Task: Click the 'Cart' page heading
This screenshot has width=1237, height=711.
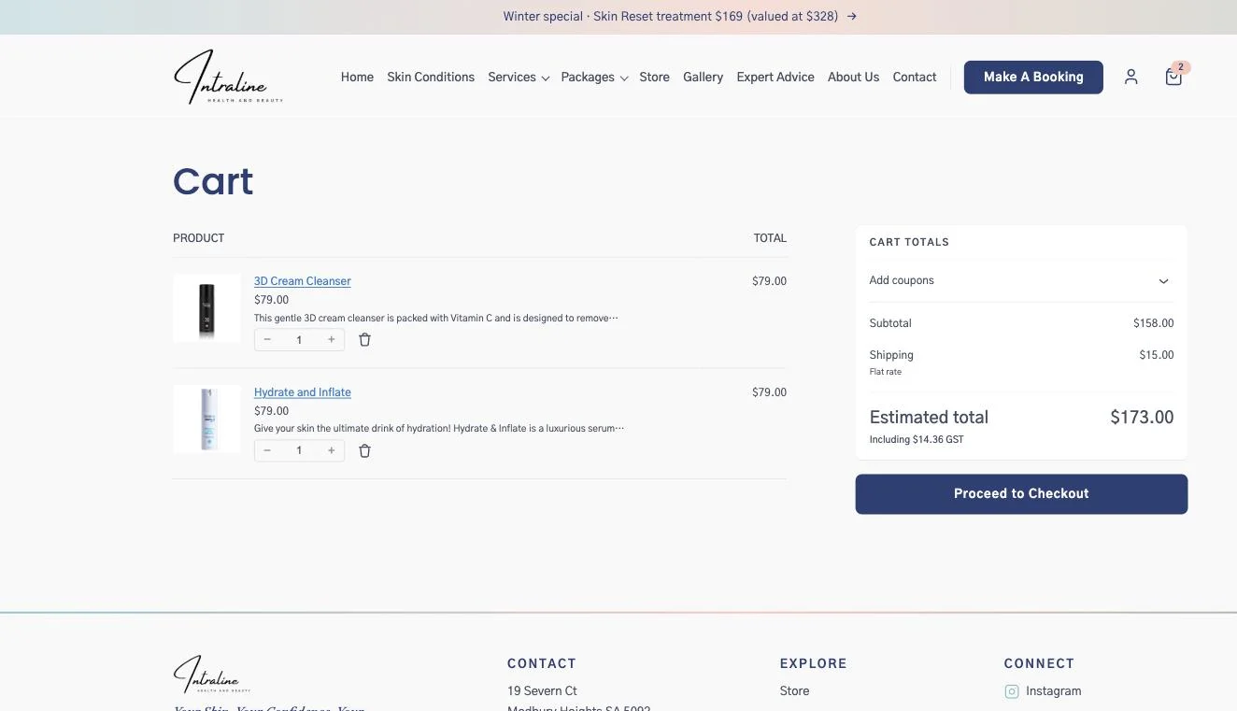Action: tap(213, 181)
